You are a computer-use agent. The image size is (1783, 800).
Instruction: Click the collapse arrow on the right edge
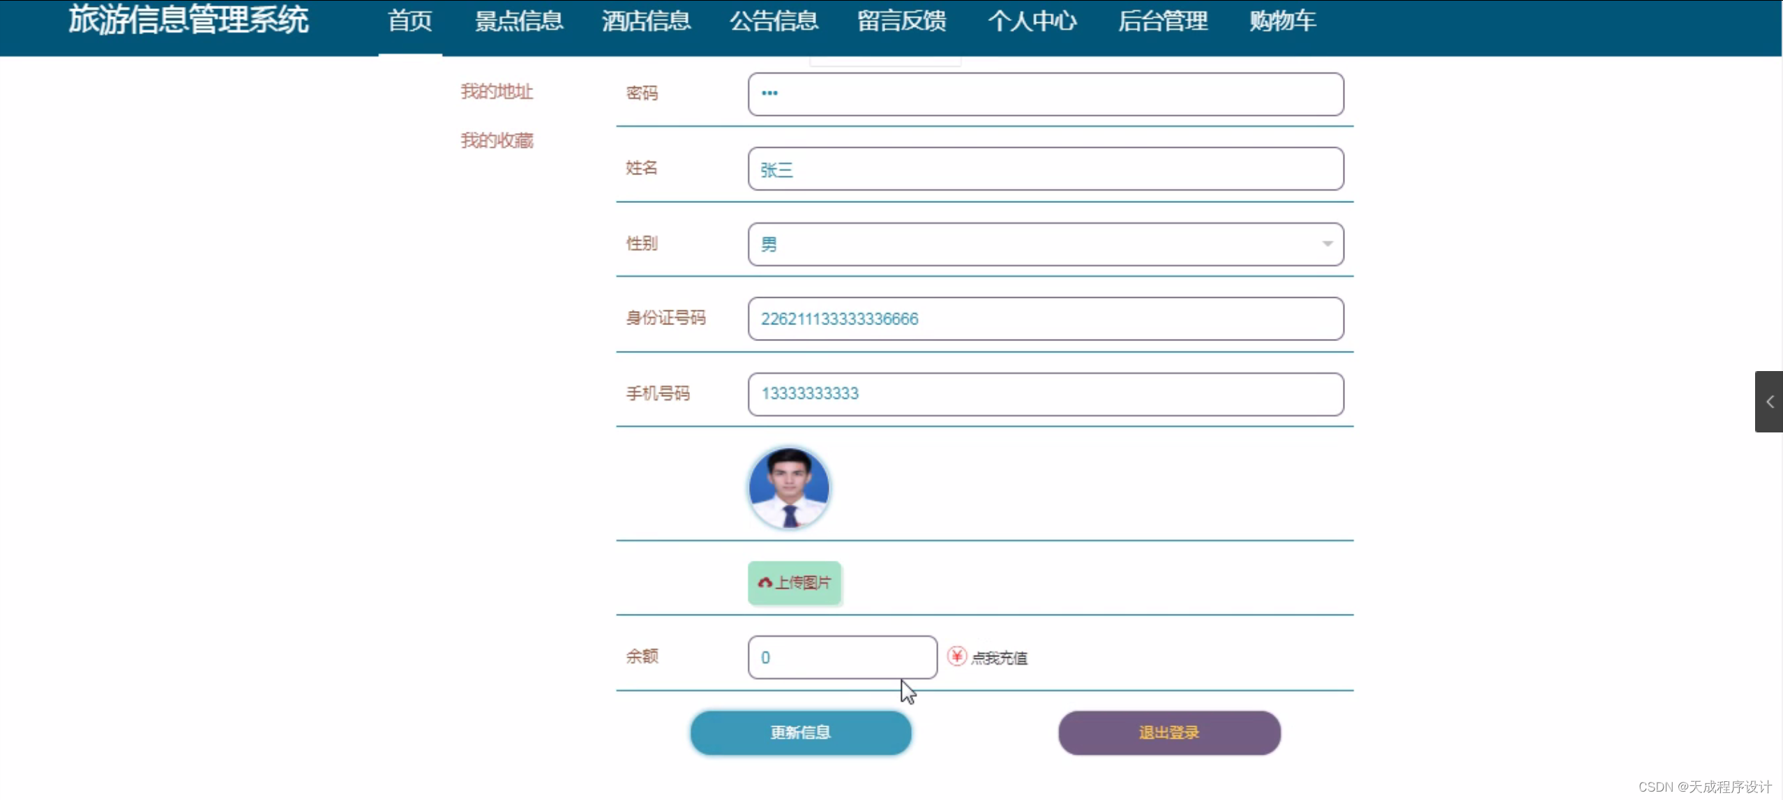(1770, 402)
